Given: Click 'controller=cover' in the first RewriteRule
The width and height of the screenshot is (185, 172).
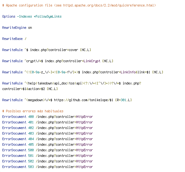Looking at the screenshot, I should [x=63, y=50].
